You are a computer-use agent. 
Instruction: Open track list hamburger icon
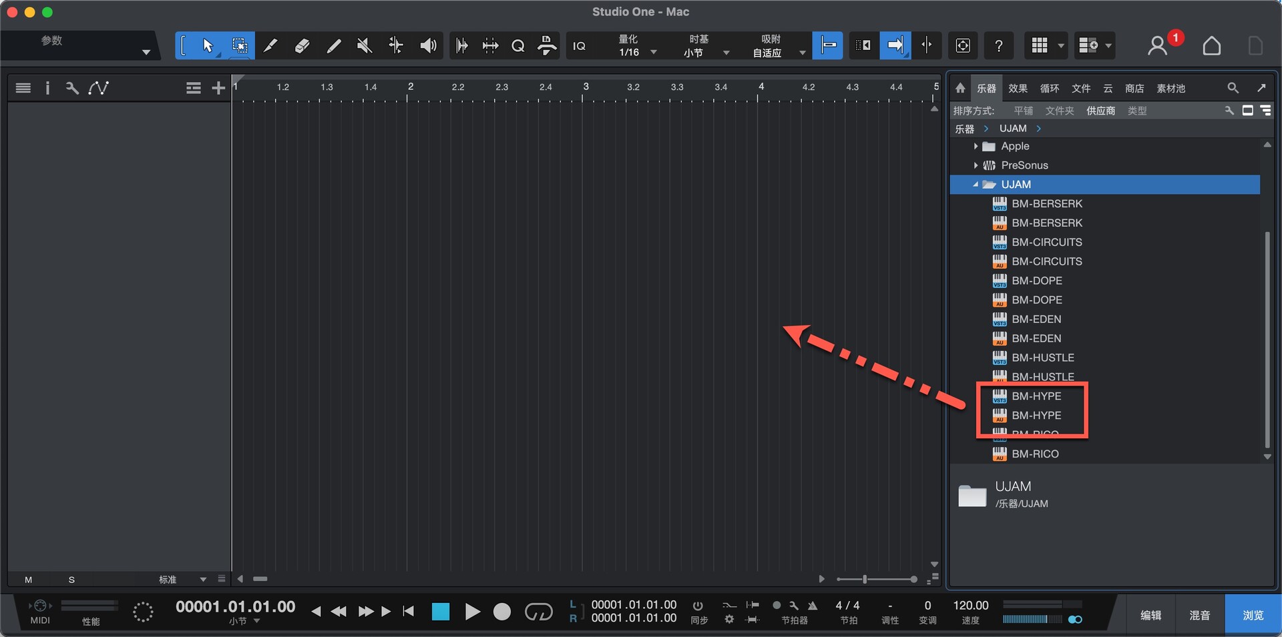point(23,88)
